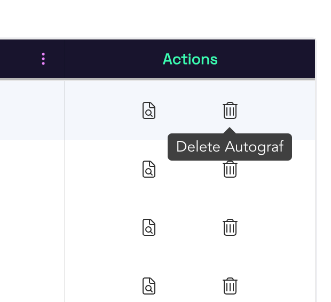Click the Actions column header
The image size is (331, 302).
pyautogui.click(x=190, y=59)
